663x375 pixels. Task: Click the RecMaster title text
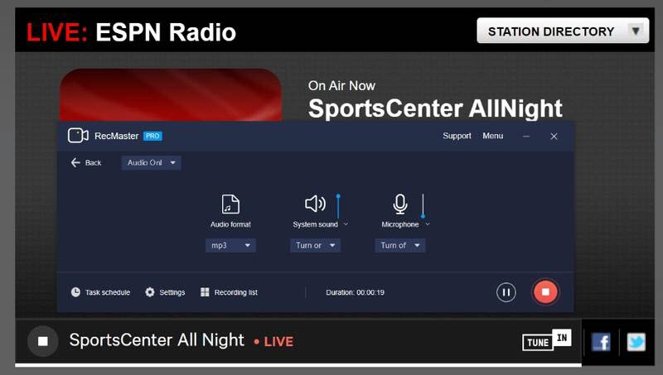pos(116,136)
